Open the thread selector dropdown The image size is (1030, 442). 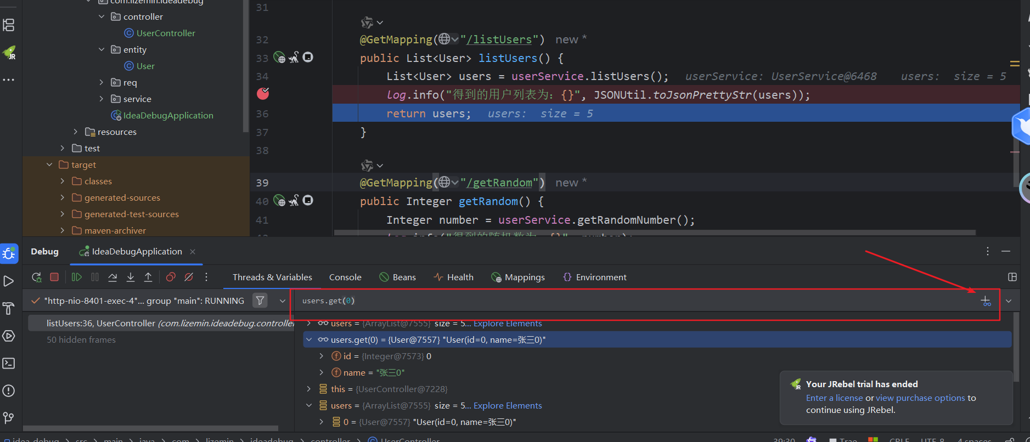click(x=282, y=301)
